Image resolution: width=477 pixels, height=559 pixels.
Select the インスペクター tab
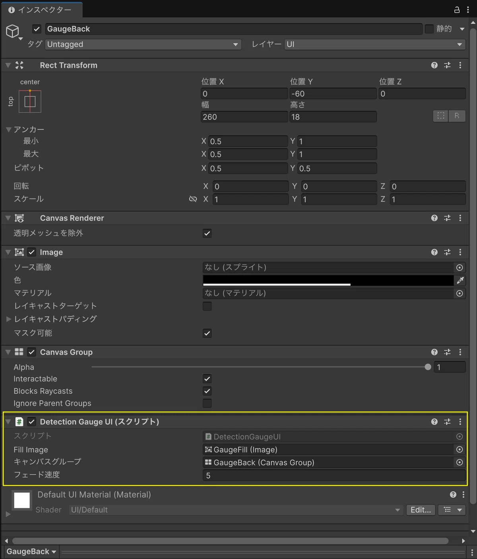pos(41,10)
